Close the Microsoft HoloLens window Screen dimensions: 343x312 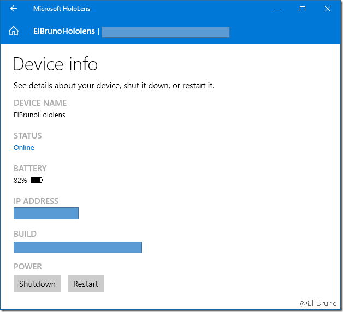coord(327,9)
